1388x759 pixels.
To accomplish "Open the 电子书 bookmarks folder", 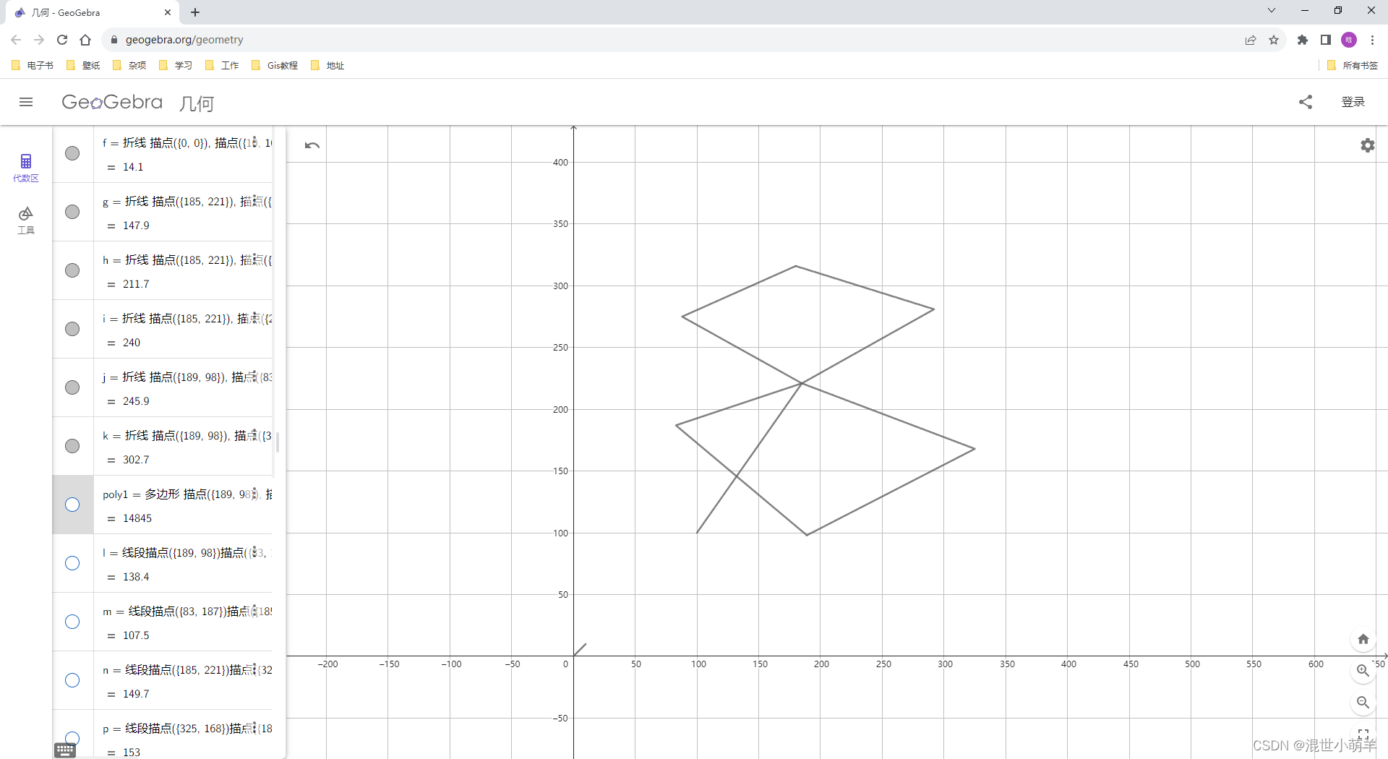I will [33, 65].
